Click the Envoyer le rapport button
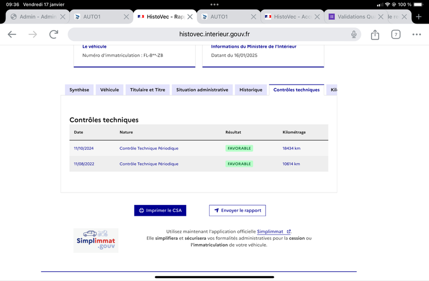The height and width of the screenshot is (281, 429). pos(238,210)
